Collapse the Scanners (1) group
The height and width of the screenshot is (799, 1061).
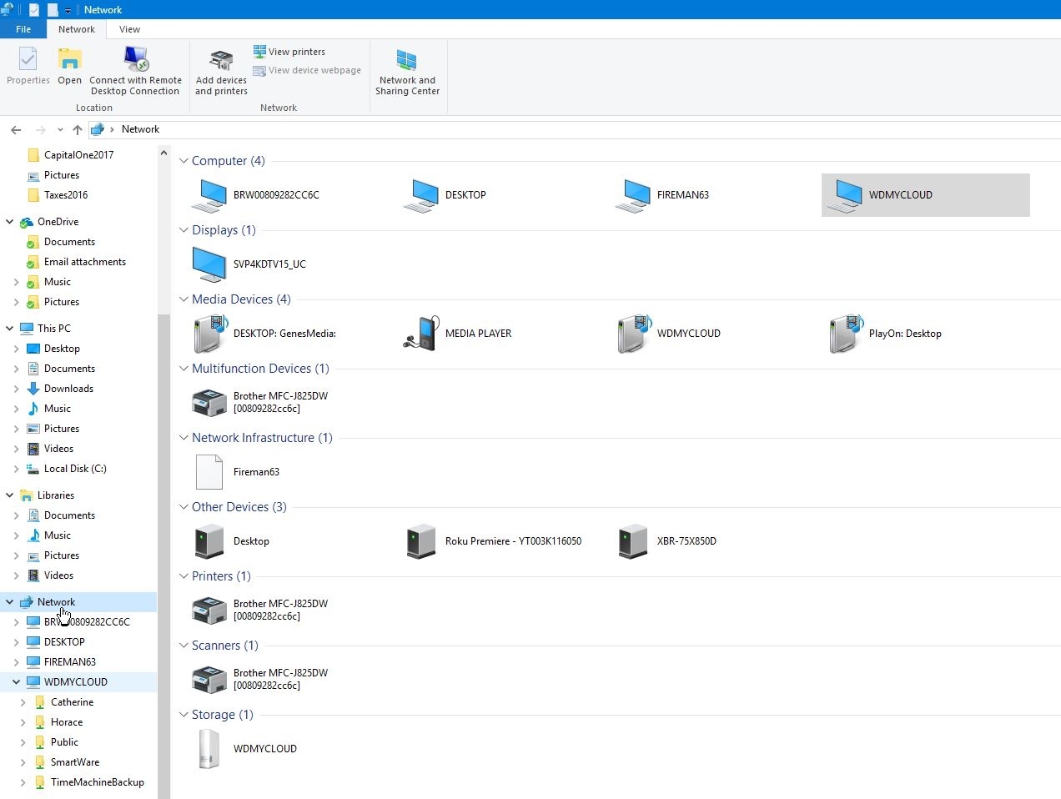tap(184, 646)
